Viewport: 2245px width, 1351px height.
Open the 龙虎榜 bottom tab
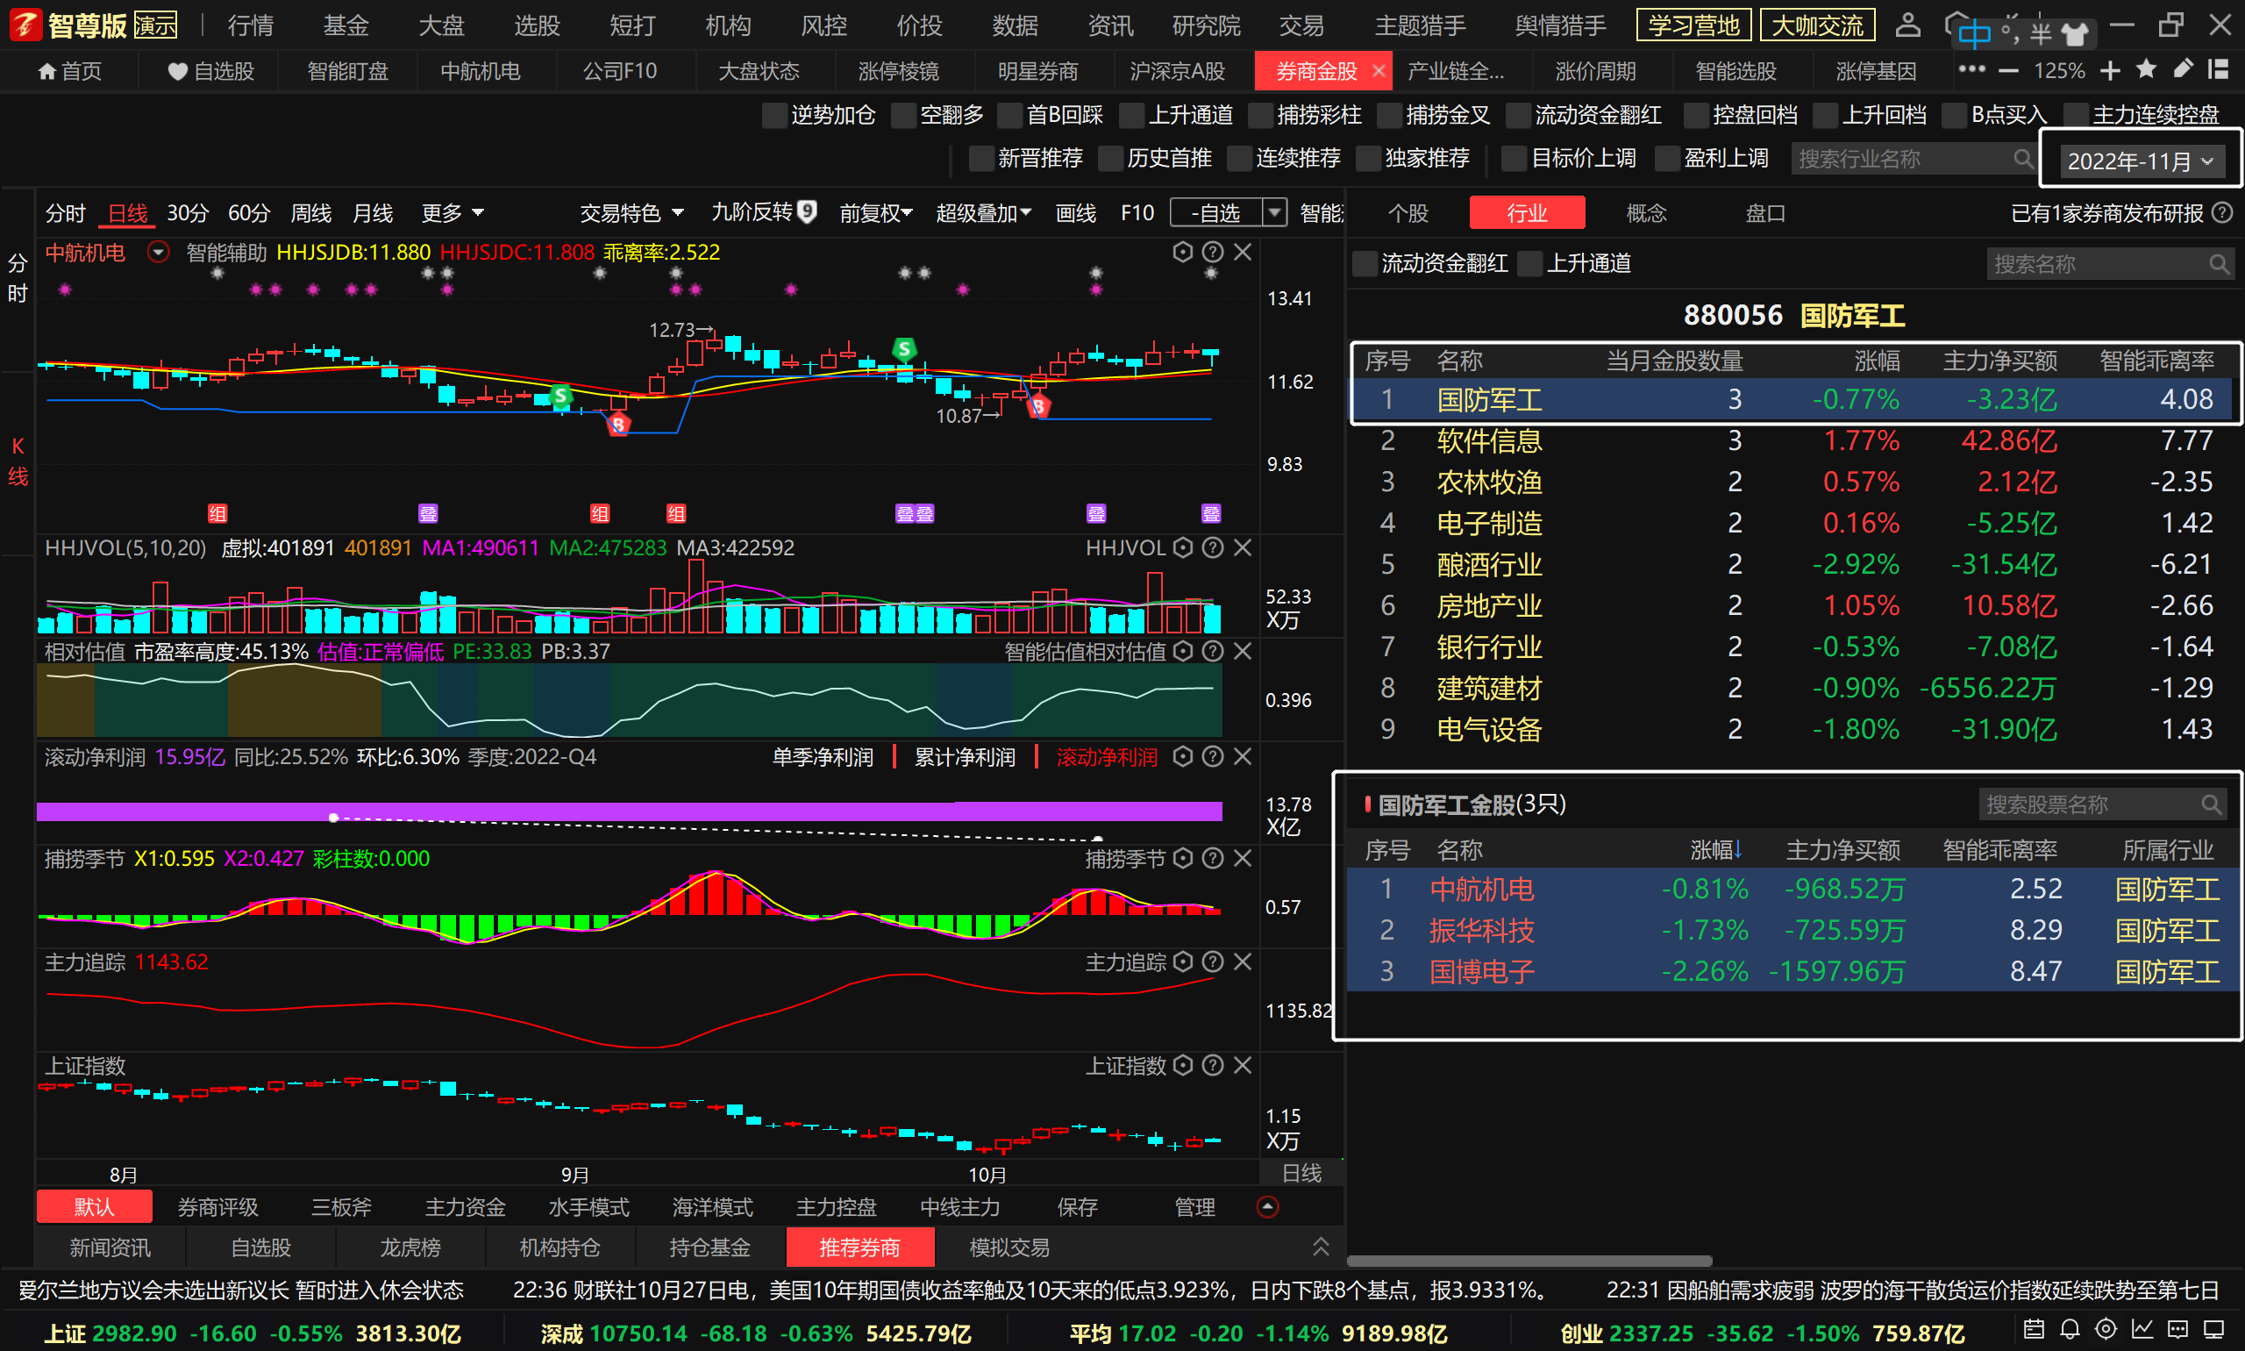tap(410, 1247)
